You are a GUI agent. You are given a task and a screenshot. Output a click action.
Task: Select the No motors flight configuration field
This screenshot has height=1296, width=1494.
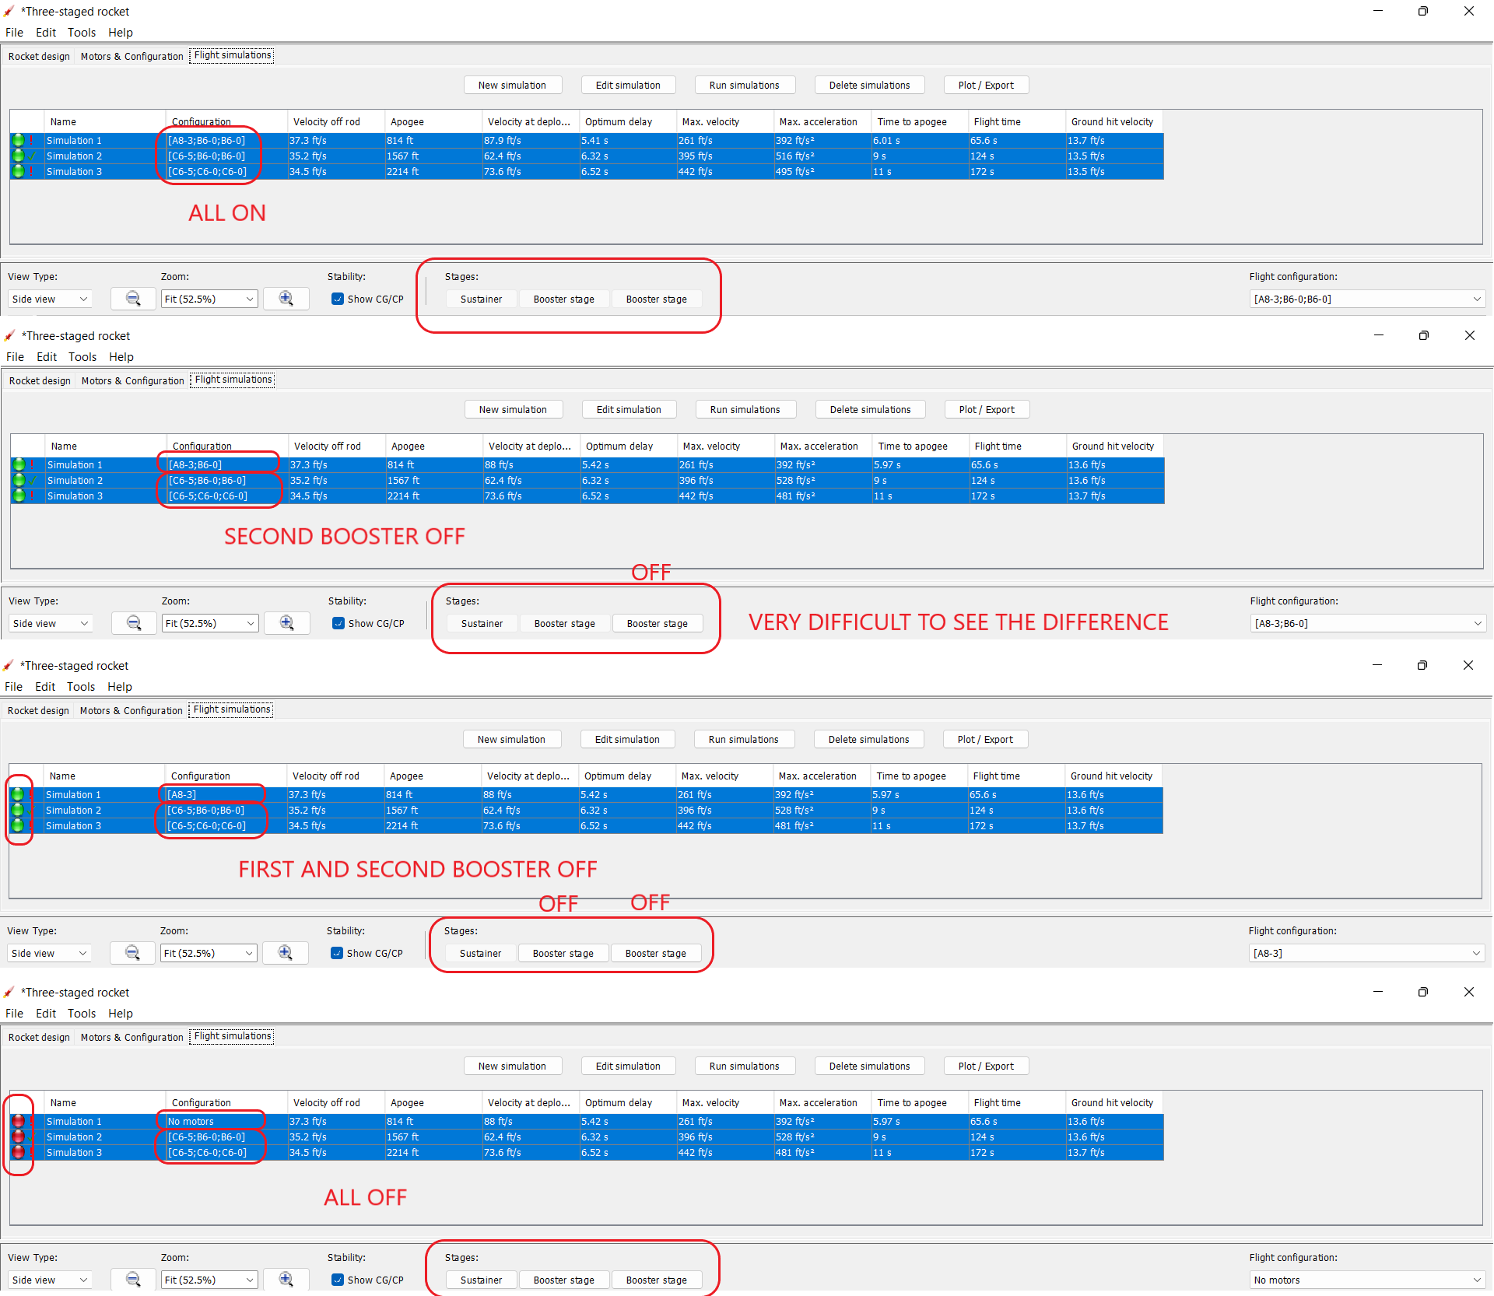(1367, 1280)
